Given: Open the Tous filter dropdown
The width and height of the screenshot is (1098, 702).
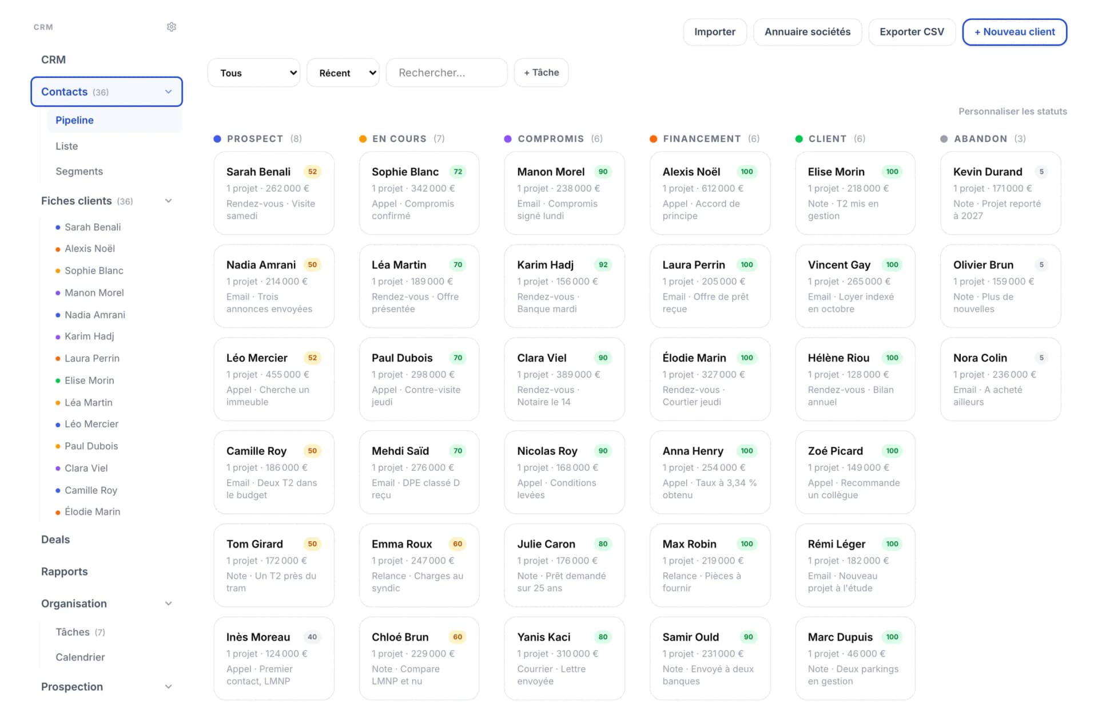Looking at the screenshot, I should [254, 73].
